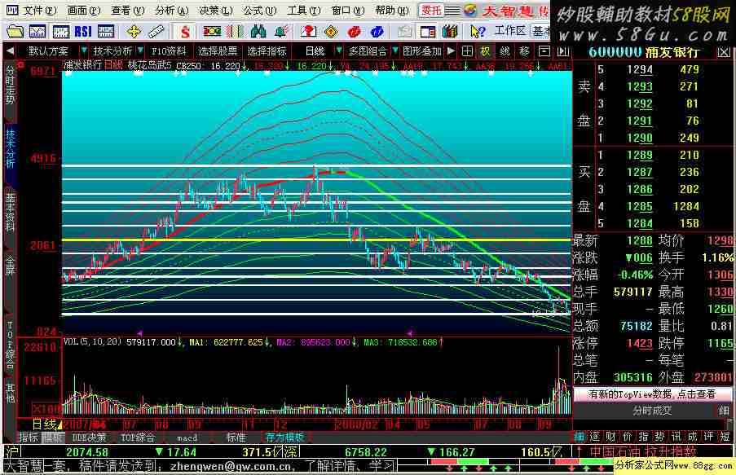The height and width of the screenshot is (475, 736).
Task: Click the help cursor question mark icon
Action: point(478,32)
